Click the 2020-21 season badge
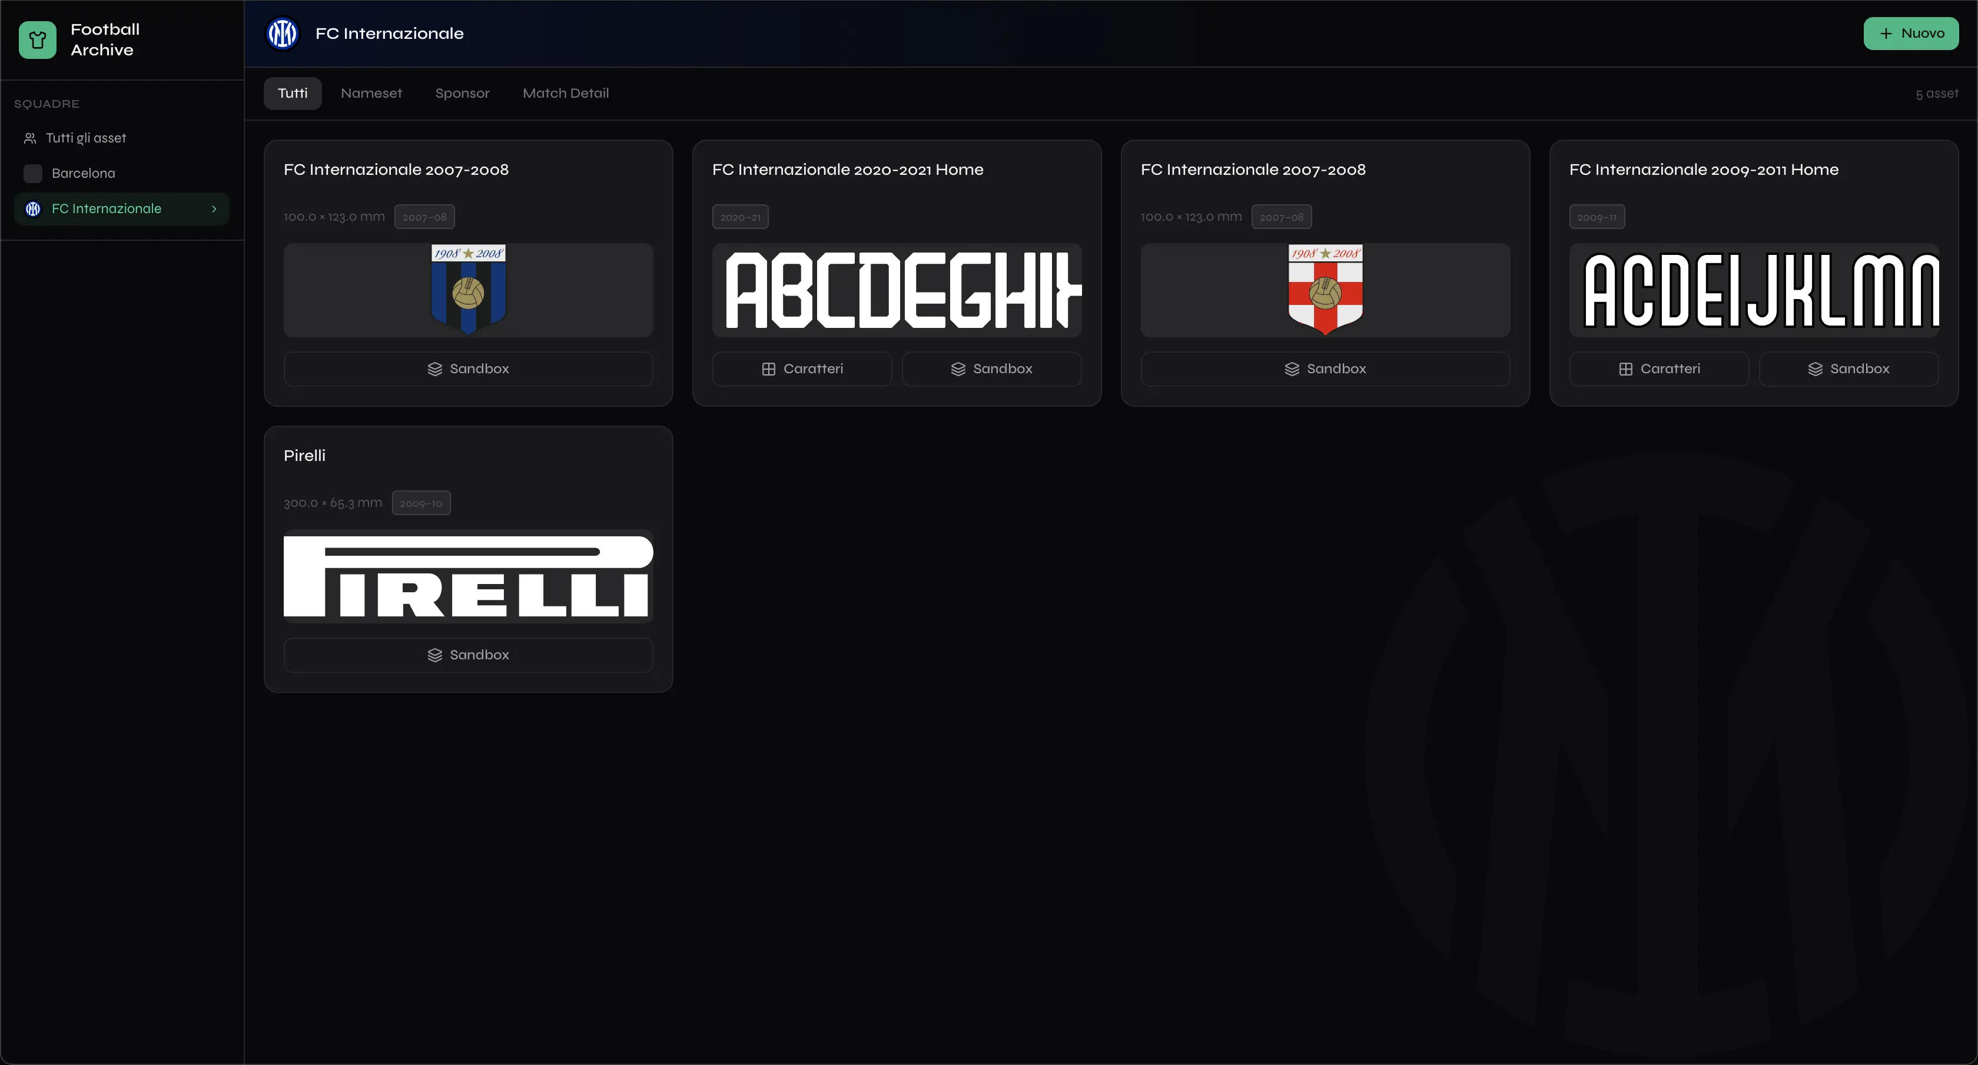The height and width of the screenshot is (1065, 1978). (x=740, y=217)
